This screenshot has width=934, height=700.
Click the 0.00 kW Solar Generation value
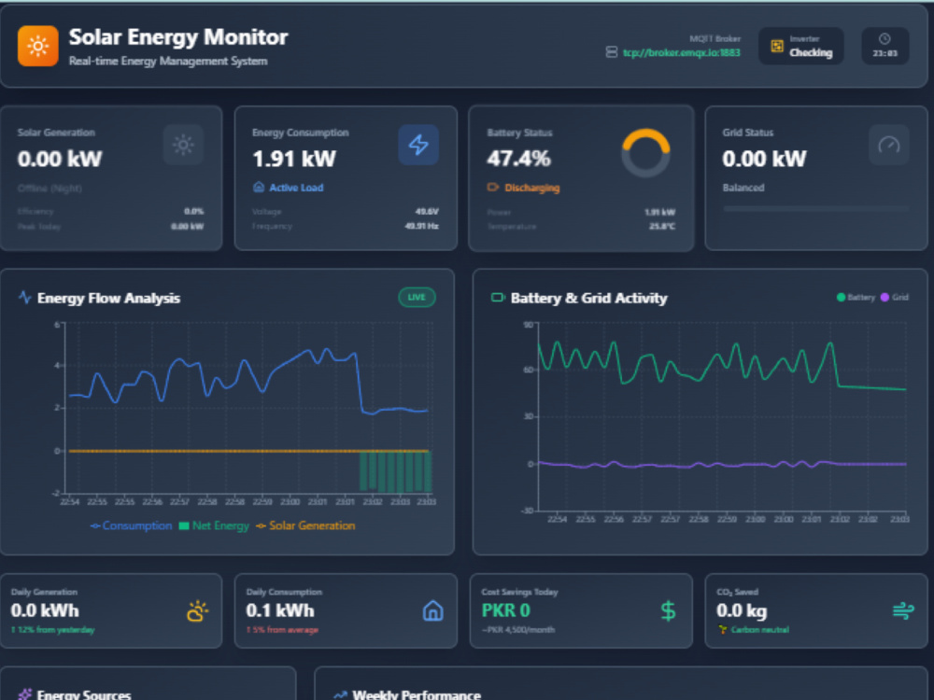(x=60, y=159)
